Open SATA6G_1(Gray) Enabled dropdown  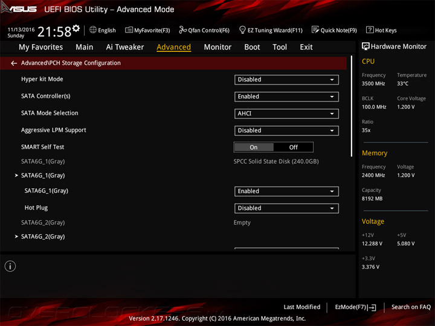tap(286, 191)
